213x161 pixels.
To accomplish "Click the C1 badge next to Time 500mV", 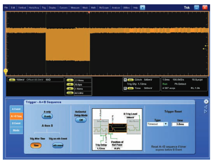I will [130, 88].
